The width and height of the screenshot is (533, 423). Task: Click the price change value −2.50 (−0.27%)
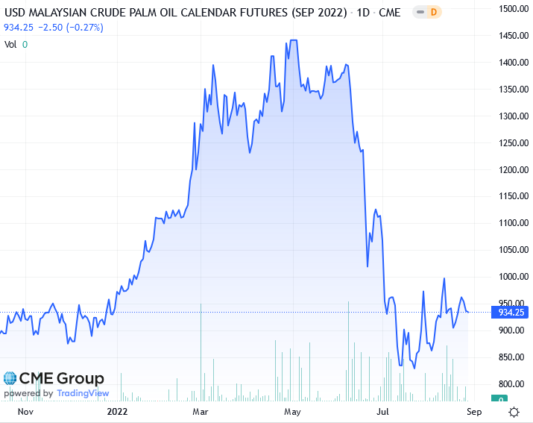coord(72,28)
